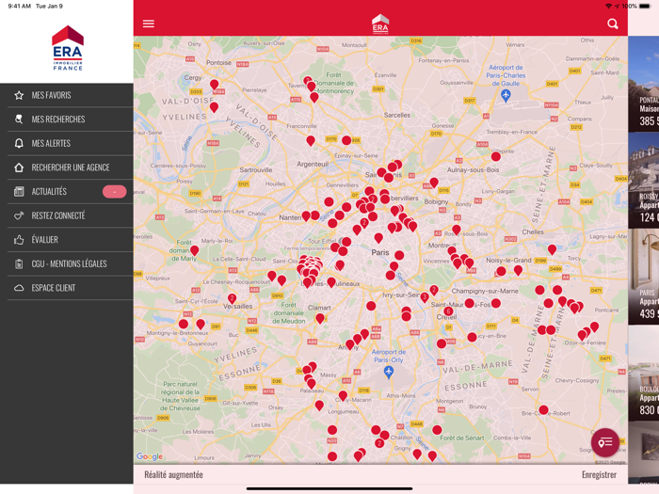
Task: Open the Boulogne apartment listing at 830
Action: coord(643,373)
